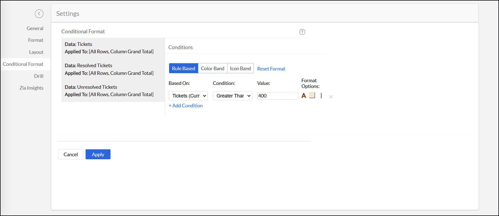
Task: Click the Reset Format link
Action: pyautogui.click(x=271, y=69)
